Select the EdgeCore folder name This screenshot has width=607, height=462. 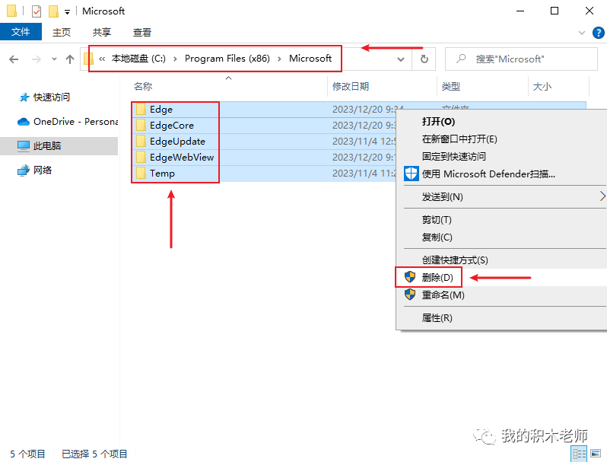pyautogui.click(x=171, y=126)
